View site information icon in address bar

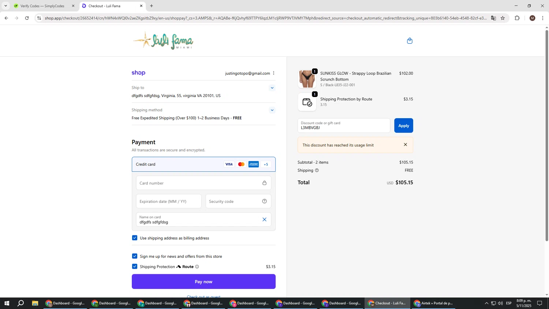point(39,18)
